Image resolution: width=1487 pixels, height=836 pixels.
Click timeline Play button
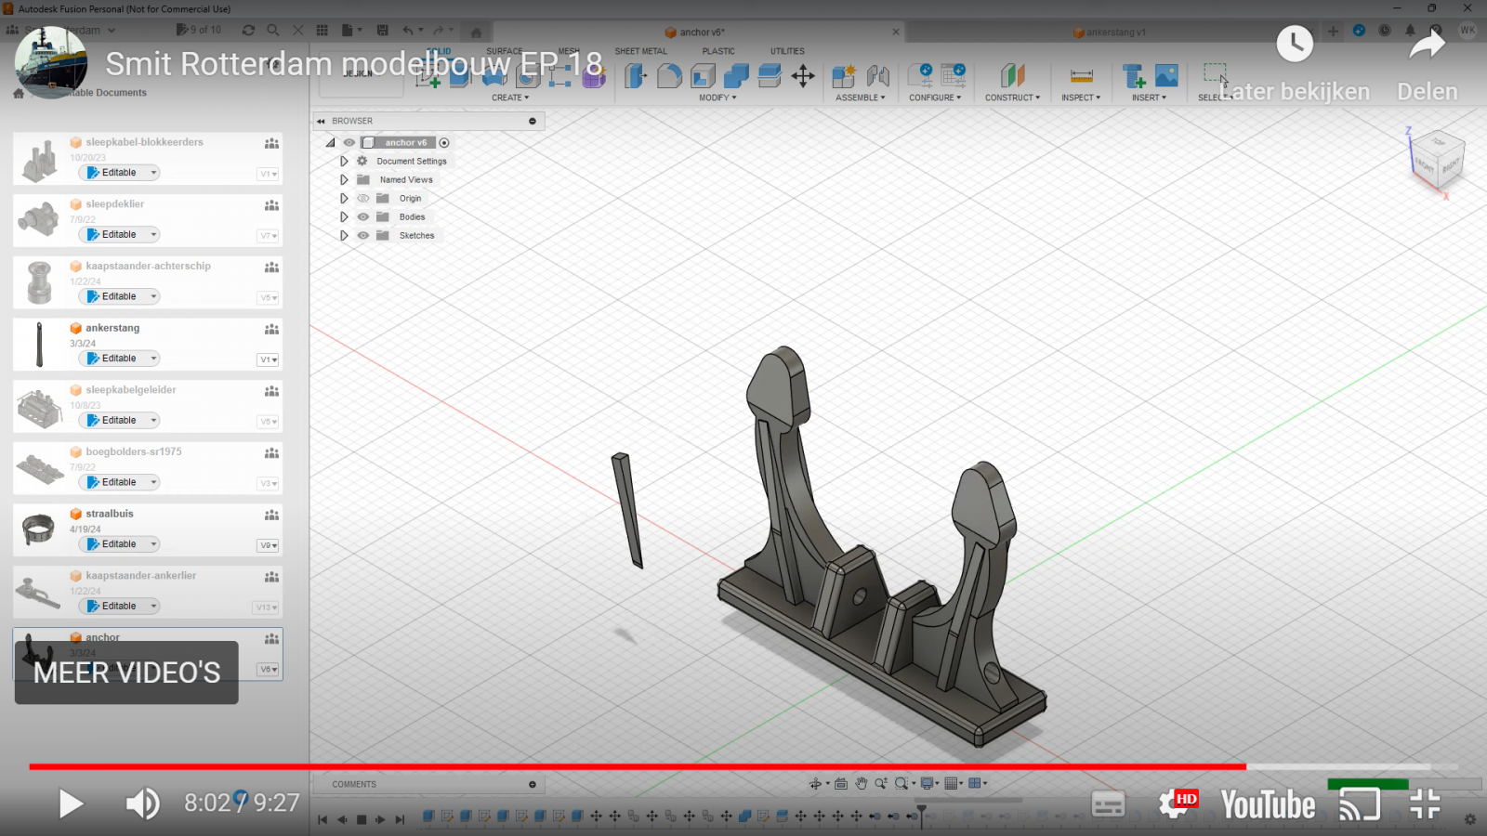click(380, 819)
